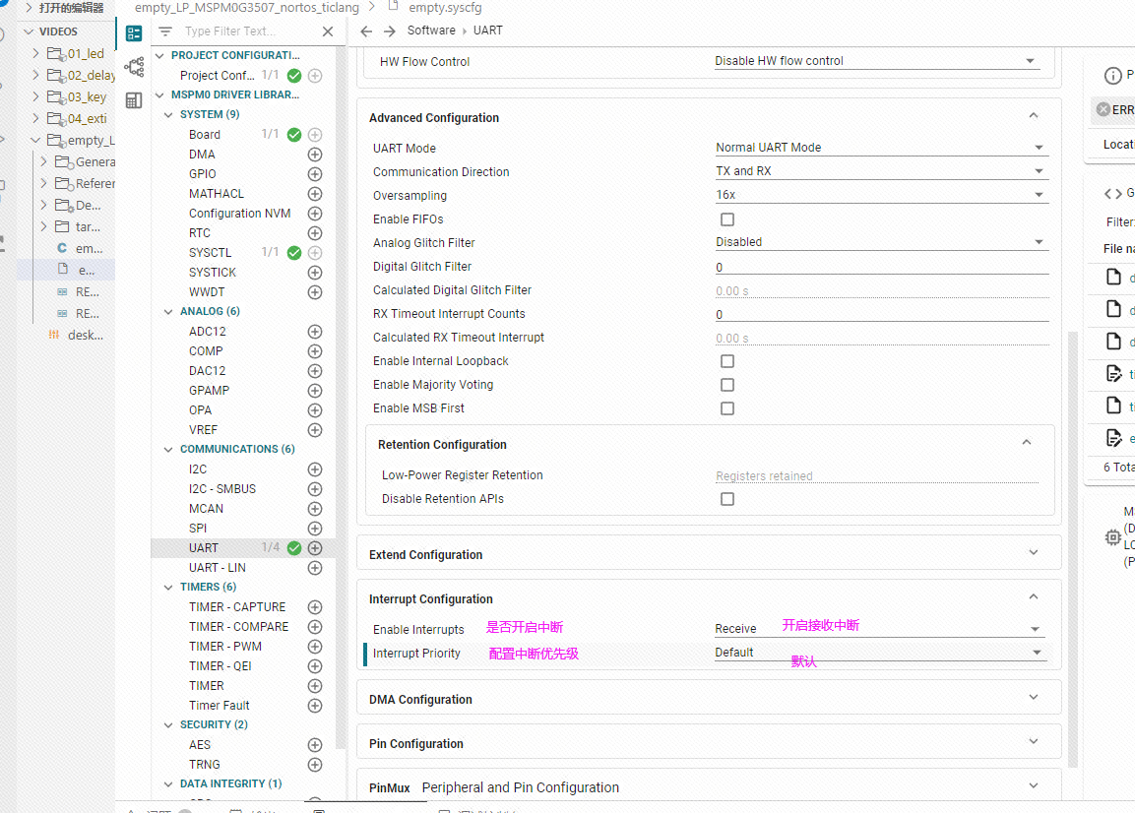The height and width of the screenshot is (813, 1135).
Task: Add a MCAN module instance
Action: 315,509
